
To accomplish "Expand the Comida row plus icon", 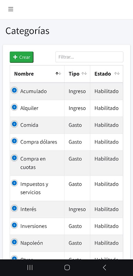I will pyautogui.click(x=14, y=124).
